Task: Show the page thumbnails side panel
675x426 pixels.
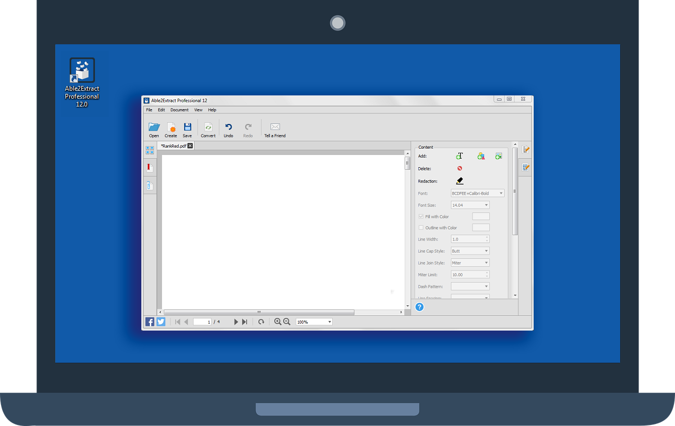Action: pyautogui.click(x=150, y=150)
